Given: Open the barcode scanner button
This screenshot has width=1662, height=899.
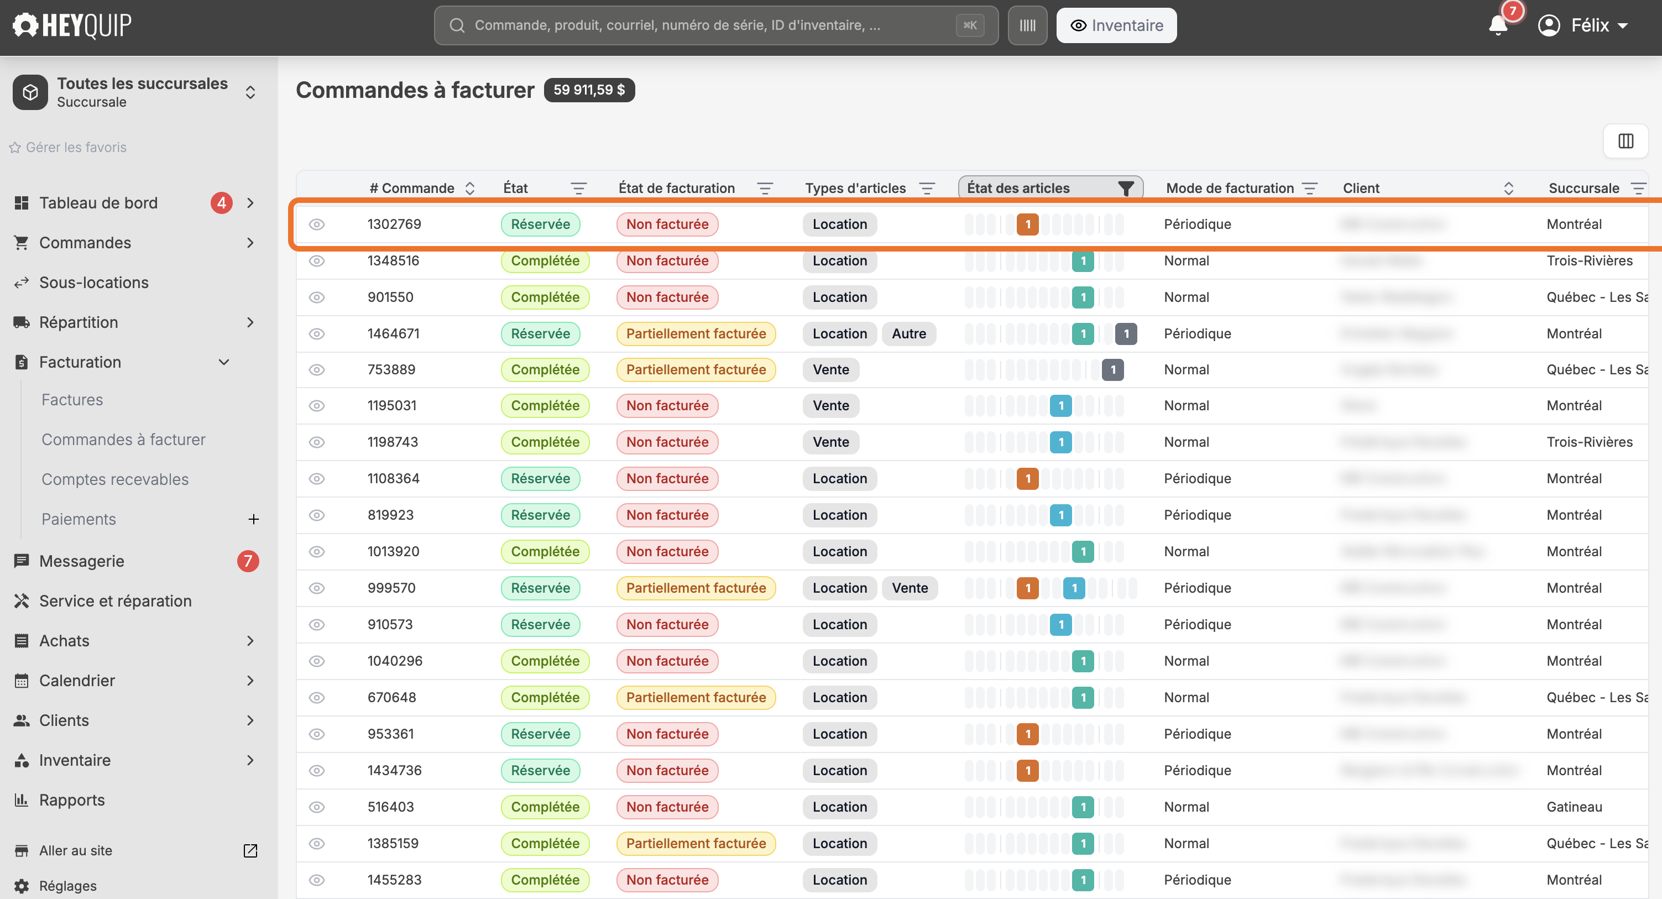Looking at the screenshot, I should click(1027, 25).
